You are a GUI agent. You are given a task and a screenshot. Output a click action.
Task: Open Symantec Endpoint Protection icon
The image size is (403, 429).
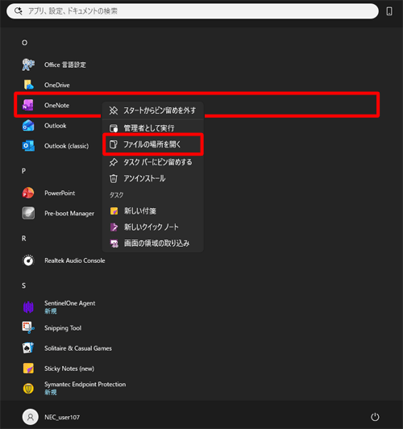28,388
